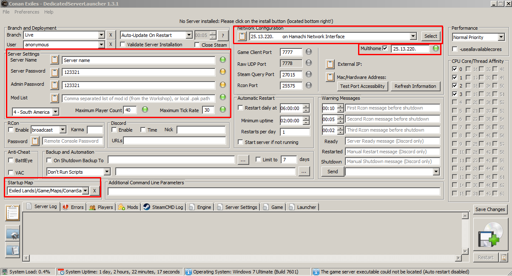Check the Close Steam option
Image resolution: width=512 pixels, height=276 pixels.
click(x=197, y=45)
